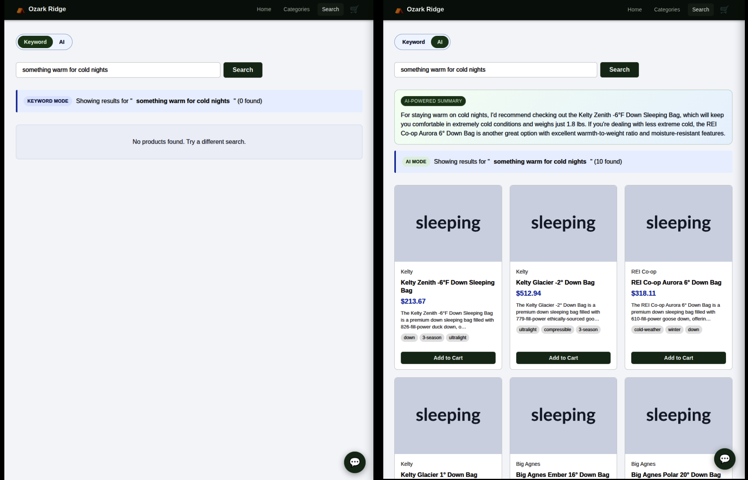Image resolution: width=748 pixels, height=480 pixels.
Task: Select AI mode in the right window
Action: click(440, 42)
